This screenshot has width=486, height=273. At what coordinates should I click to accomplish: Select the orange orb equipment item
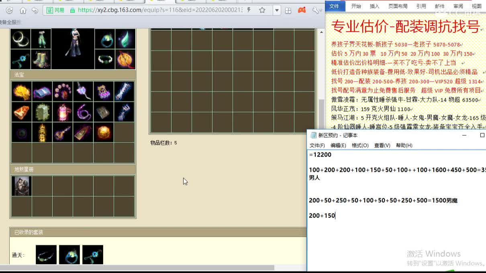125,59
